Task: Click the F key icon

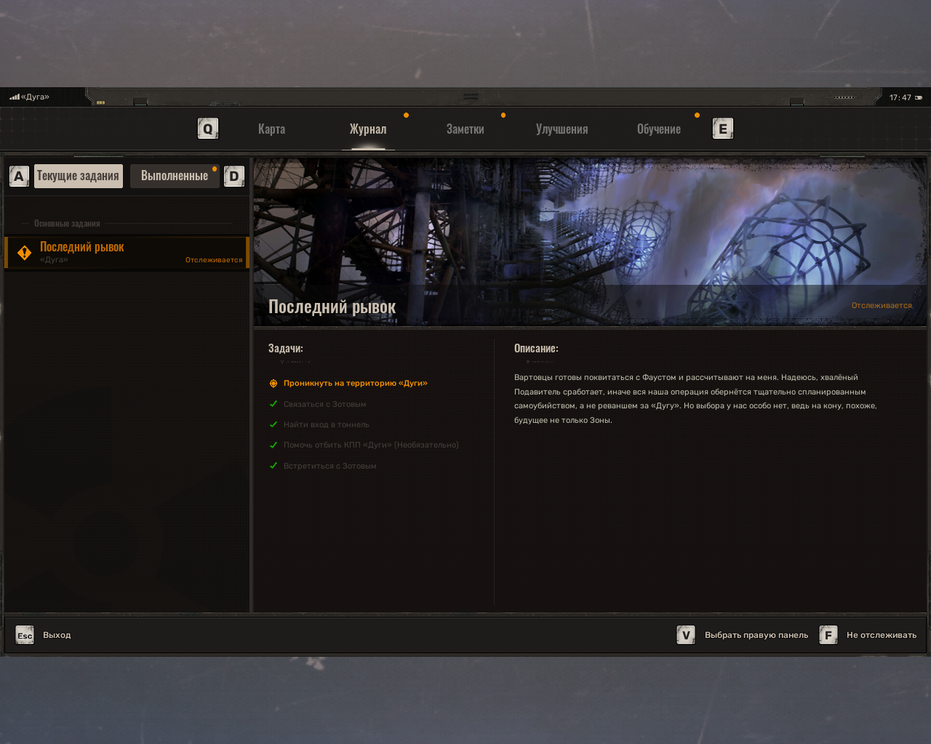Action: (828, 635)
